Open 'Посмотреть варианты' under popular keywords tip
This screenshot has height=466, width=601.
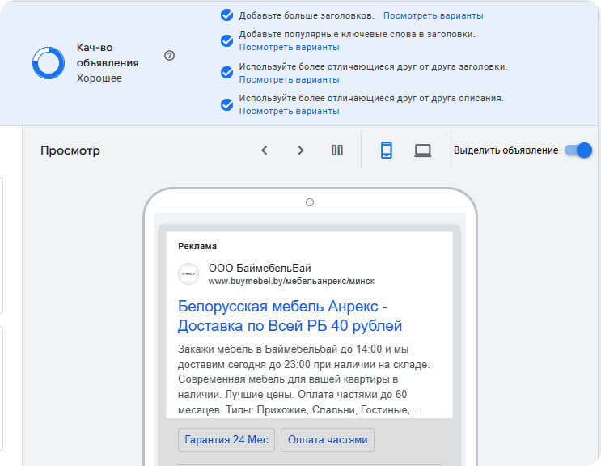coord(289,47)
